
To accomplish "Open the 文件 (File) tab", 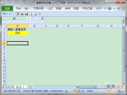I will pyautogui.click(x=7, y=8).
